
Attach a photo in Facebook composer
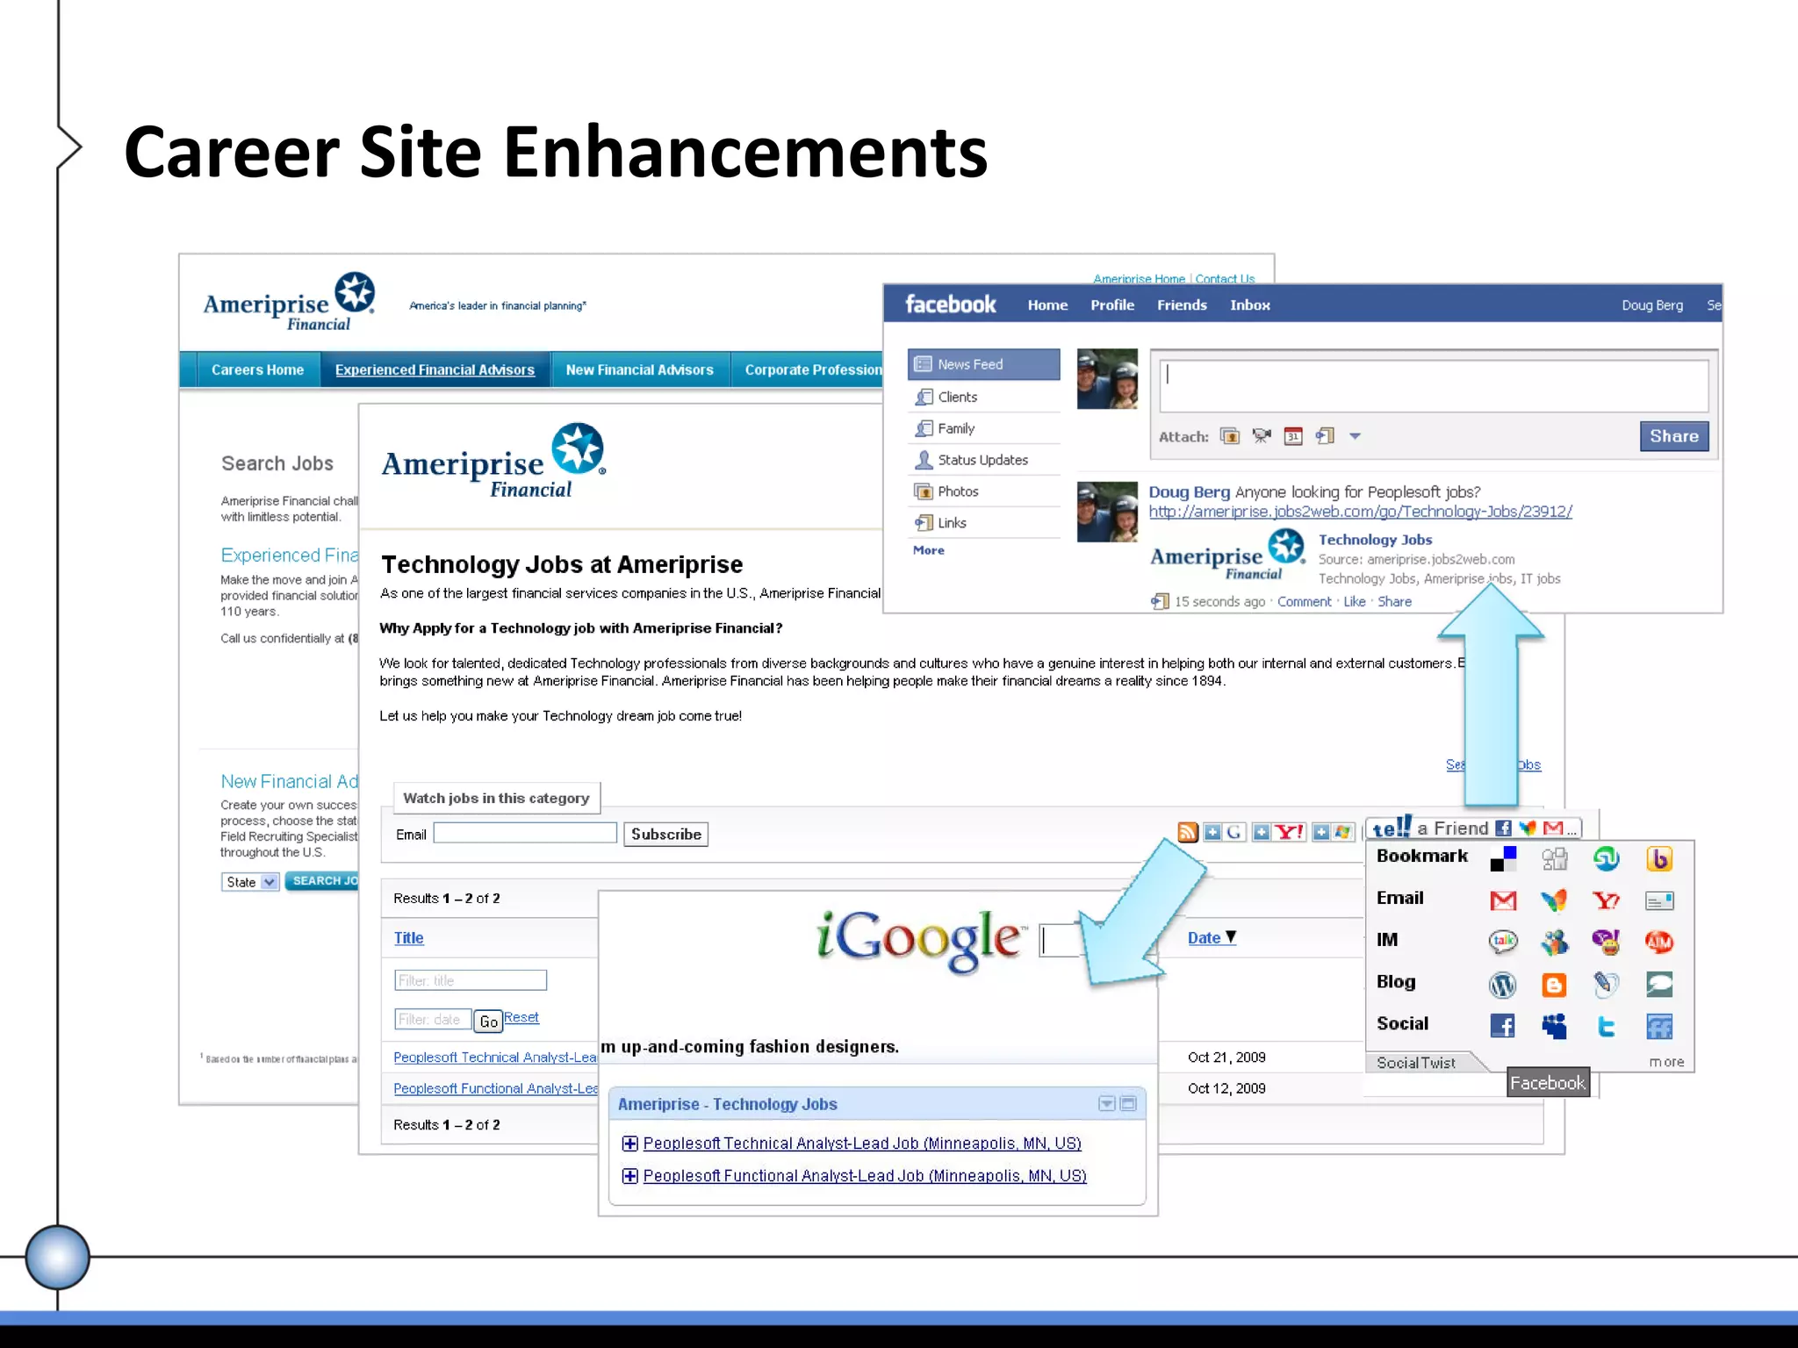point(1230,436)
